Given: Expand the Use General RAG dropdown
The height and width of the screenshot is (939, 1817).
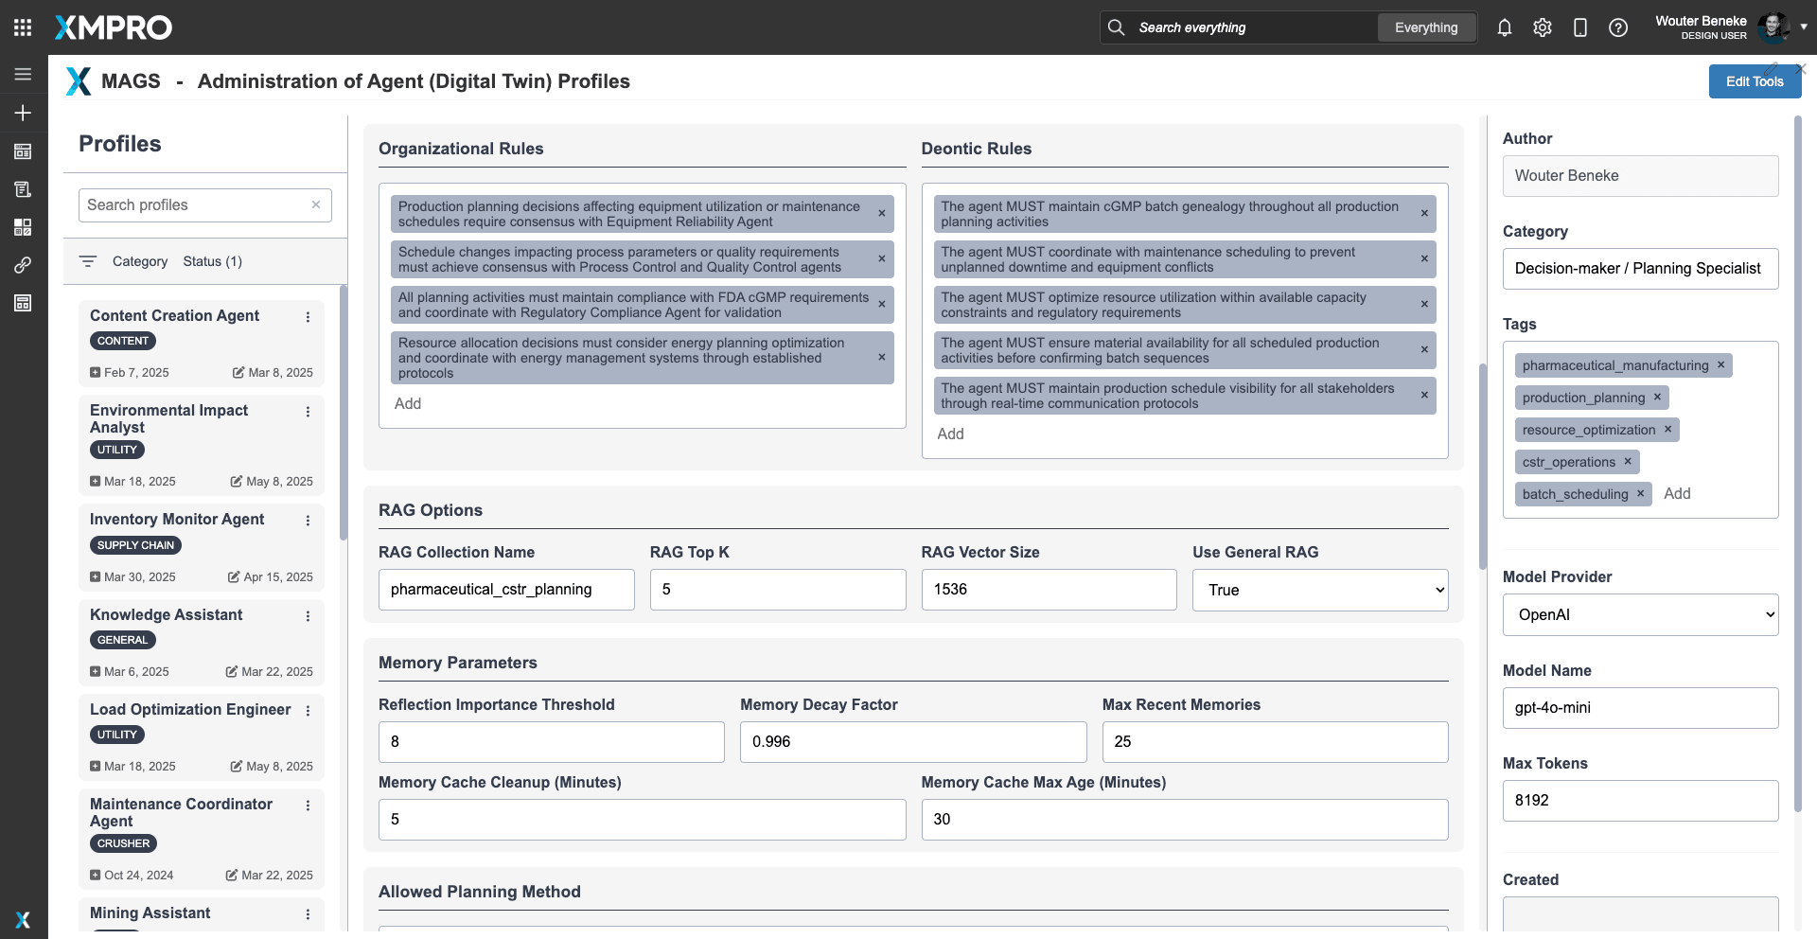Looking at the screenshot, I should (1319, 590).
